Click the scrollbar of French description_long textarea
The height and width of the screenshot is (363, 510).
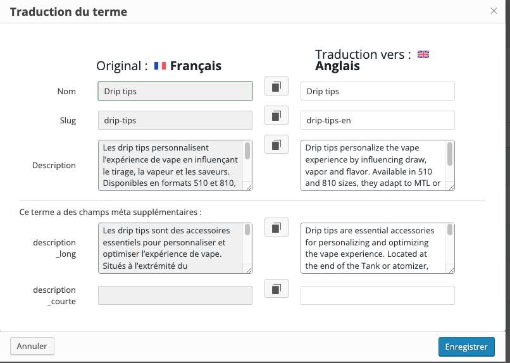coord(247,231)
